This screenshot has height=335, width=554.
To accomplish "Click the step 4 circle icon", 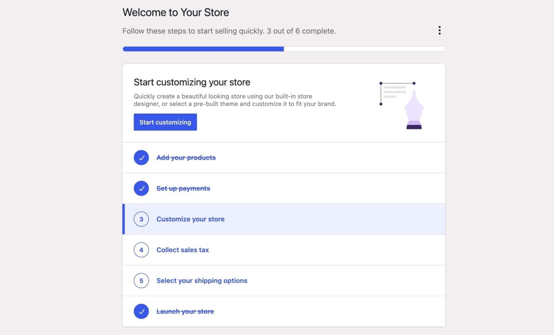I will point(141,250).
